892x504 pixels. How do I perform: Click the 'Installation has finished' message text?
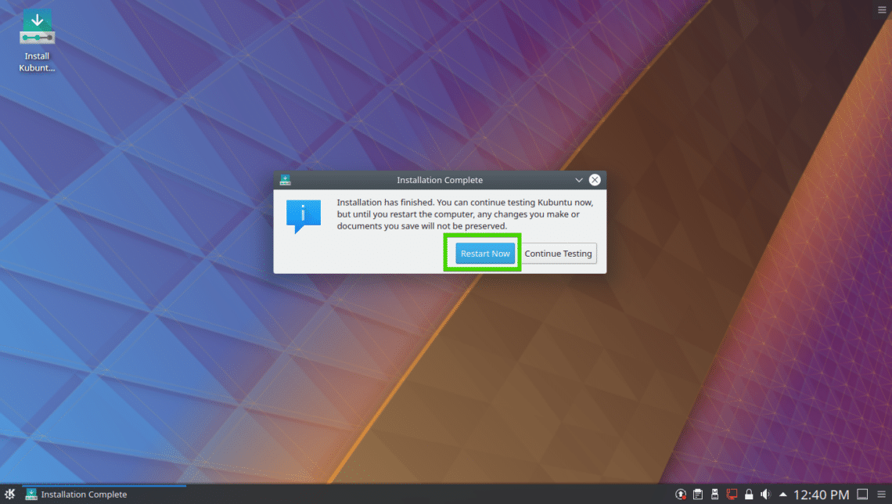[465, 214]
